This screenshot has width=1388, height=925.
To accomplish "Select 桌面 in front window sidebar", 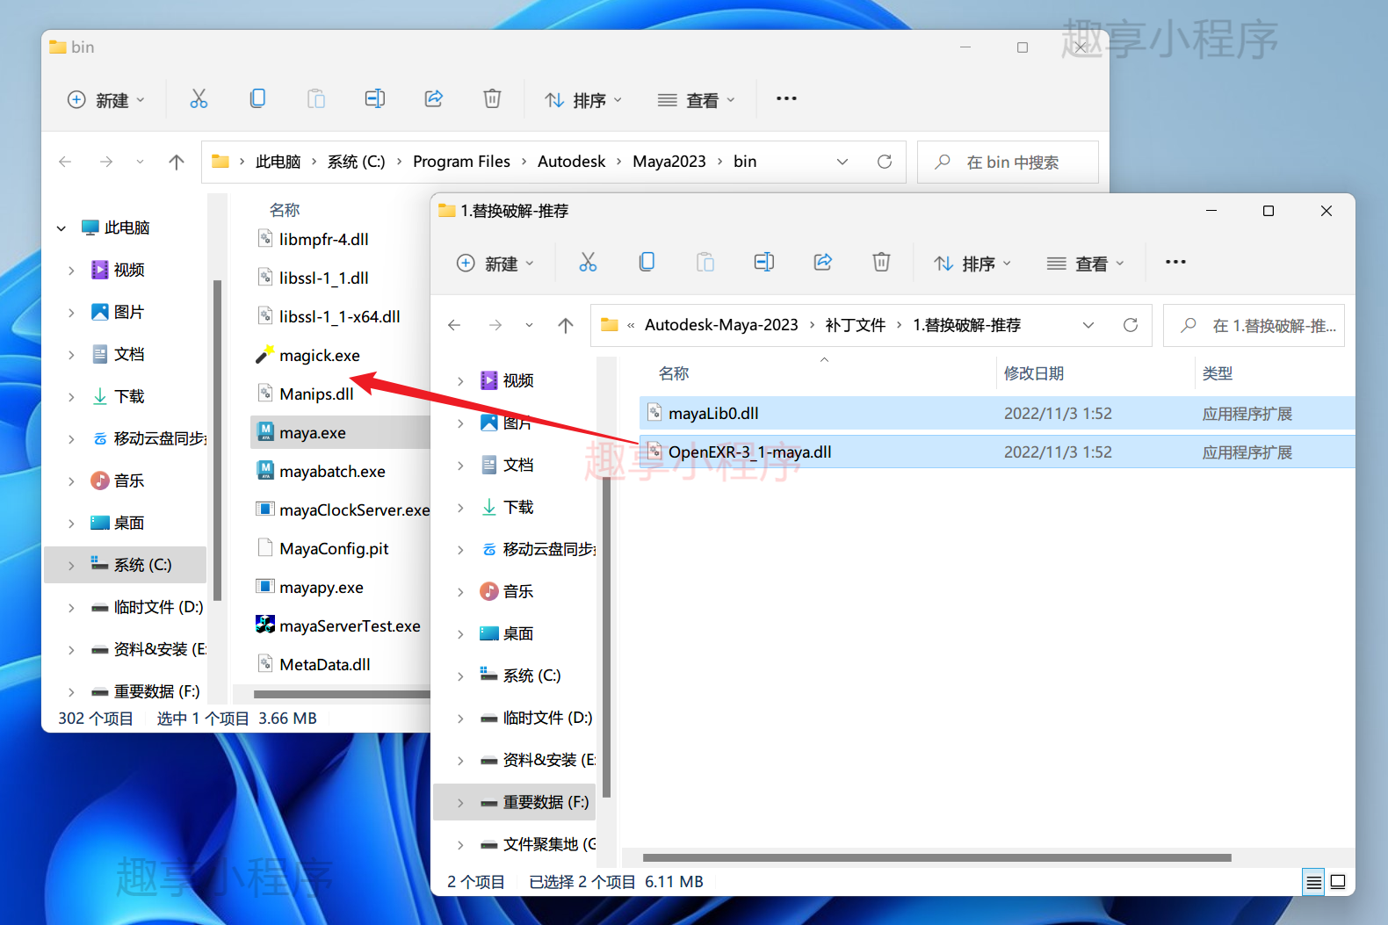I will coord(518,634).
